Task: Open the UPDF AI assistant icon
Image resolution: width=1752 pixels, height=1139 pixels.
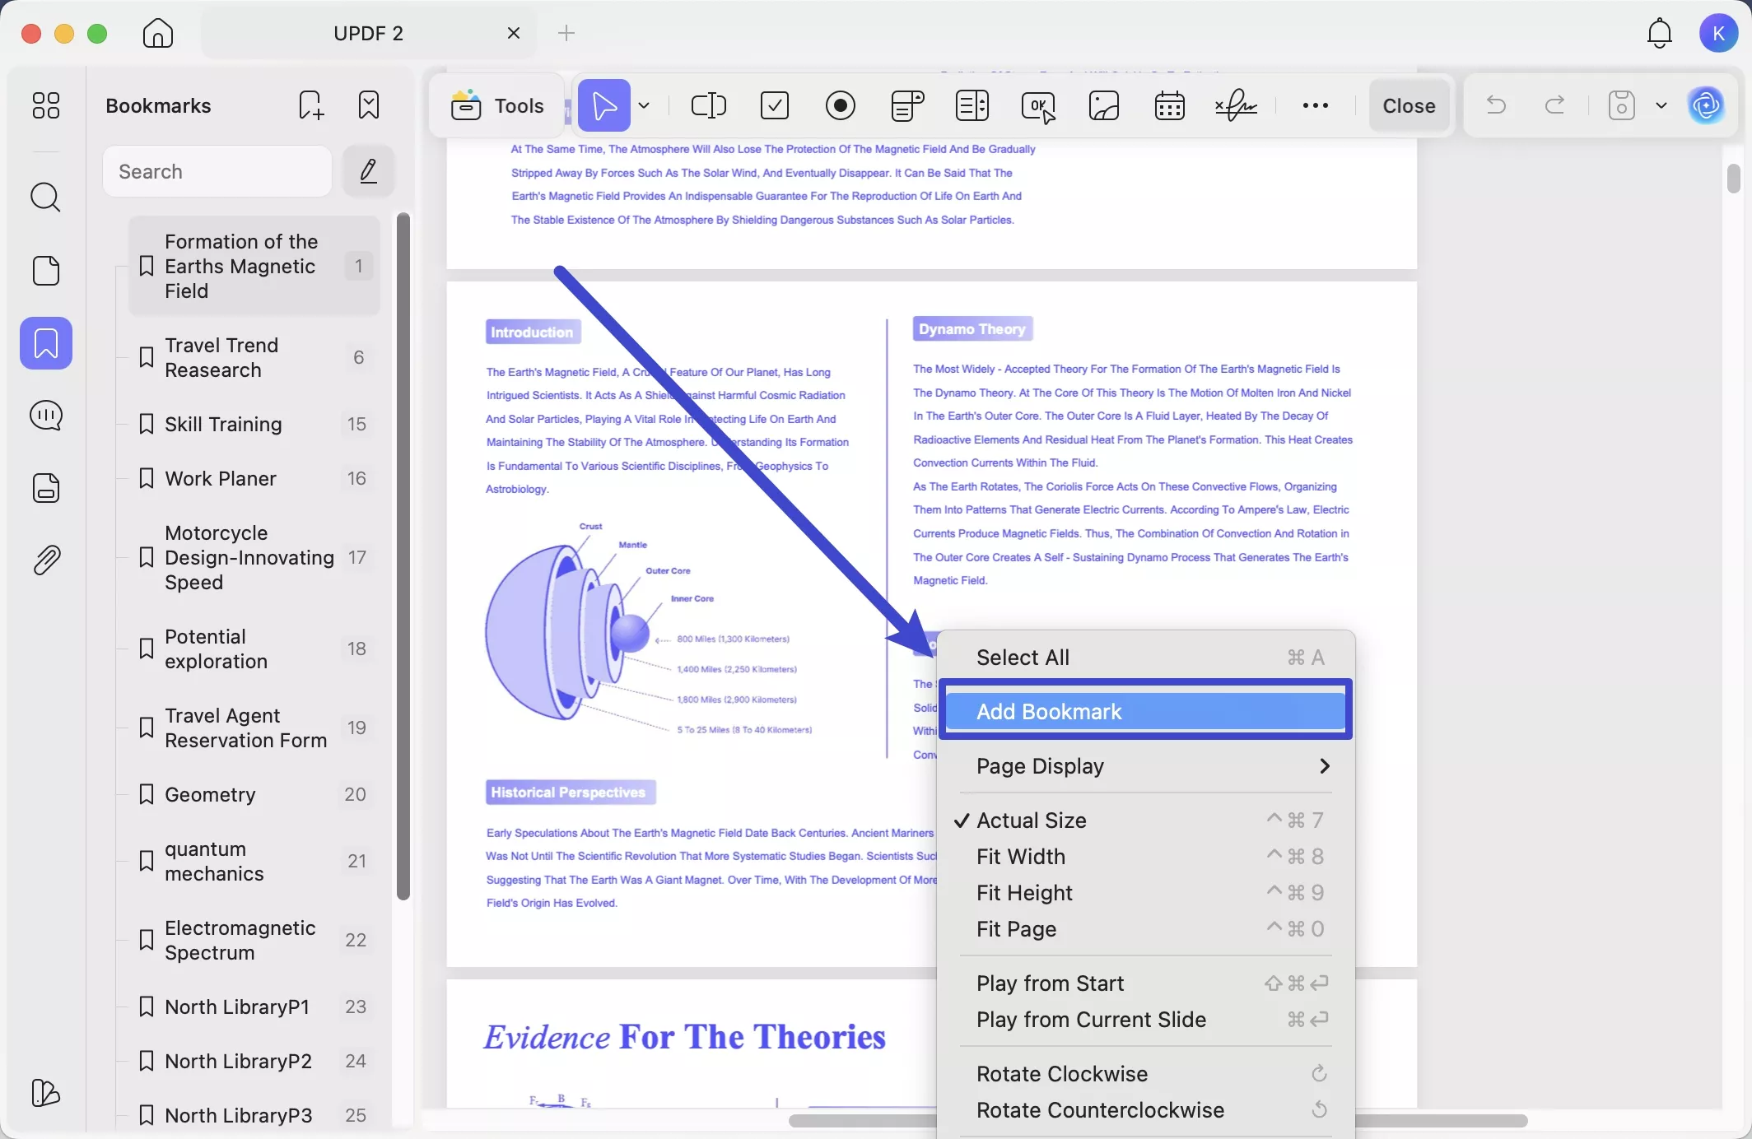Action: coord(1706,105)
